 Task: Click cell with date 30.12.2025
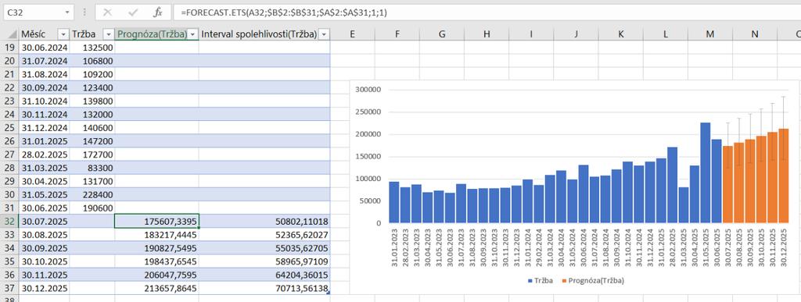click(x=44, y=288)
